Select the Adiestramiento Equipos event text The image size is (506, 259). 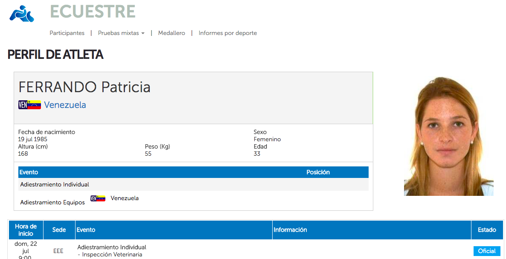click(52, 203)
